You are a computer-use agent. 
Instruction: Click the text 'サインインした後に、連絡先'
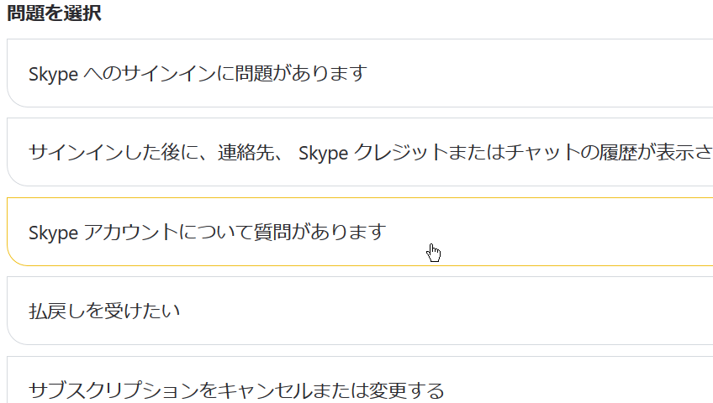point(151,153)
